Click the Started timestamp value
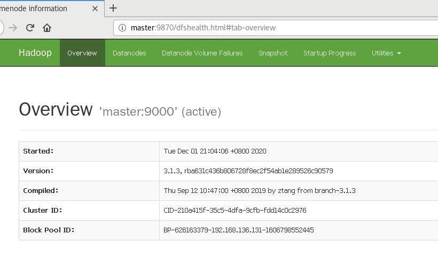 coord(215,151)
